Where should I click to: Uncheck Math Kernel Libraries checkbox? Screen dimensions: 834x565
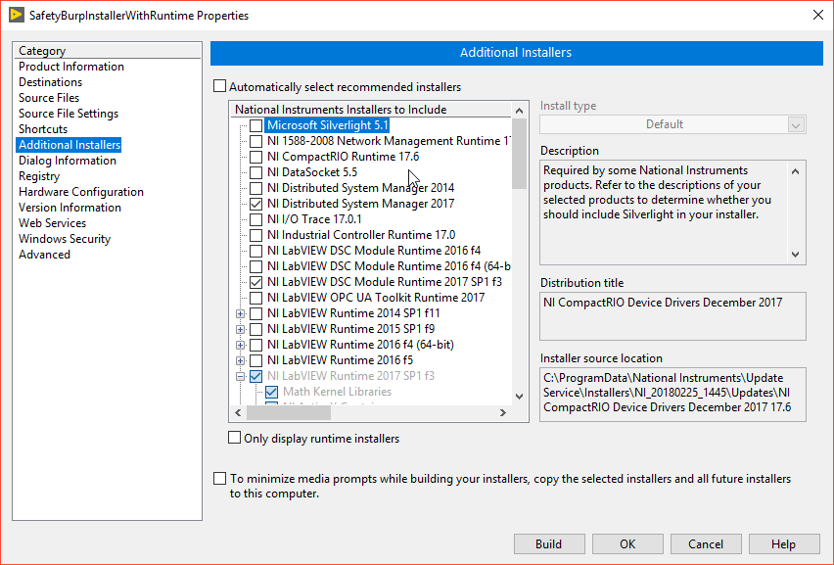(271, 392)
